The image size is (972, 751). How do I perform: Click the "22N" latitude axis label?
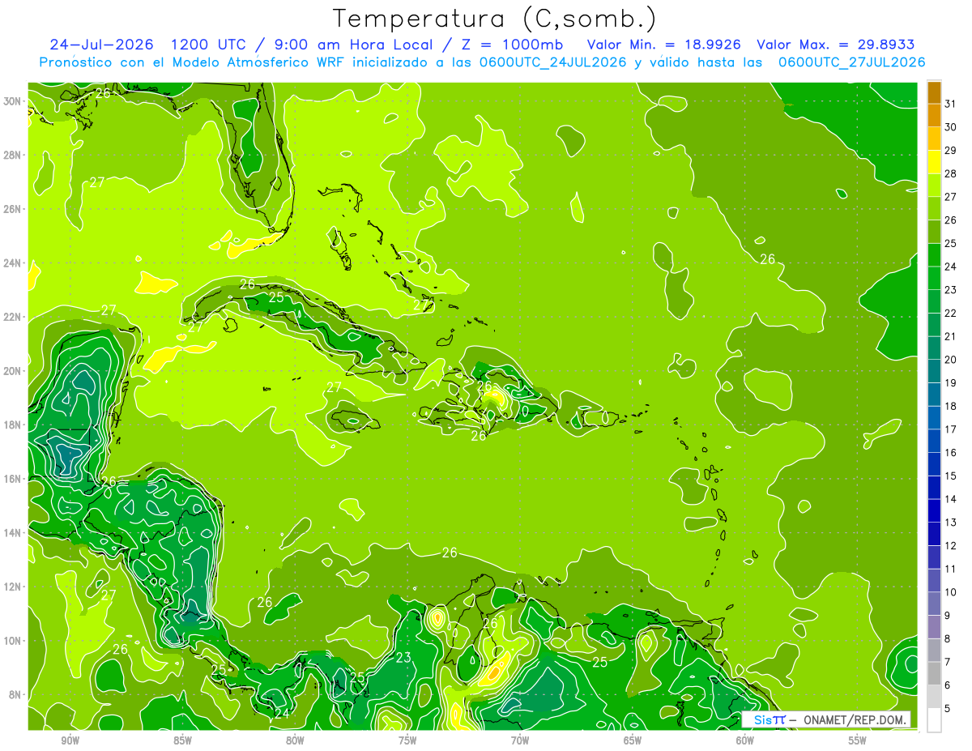point(12,317)
